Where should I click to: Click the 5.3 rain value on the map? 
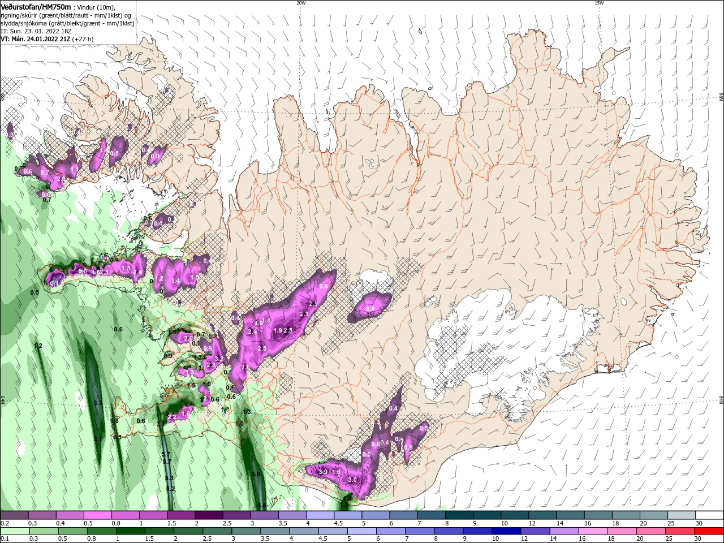[169, 478]
